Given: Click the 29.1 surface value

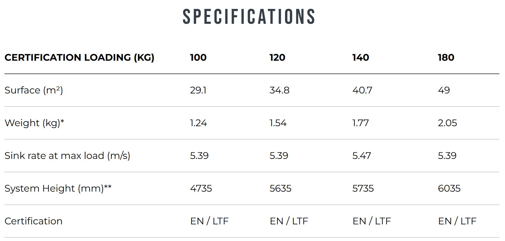Looking at the screenshot, I should click(198, 90).
